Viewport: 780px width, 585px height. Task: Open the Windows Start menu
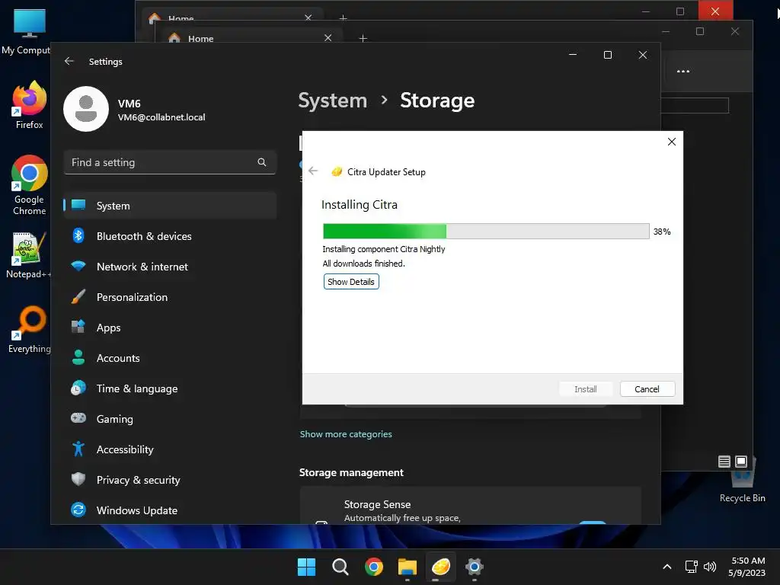(306, 567)
